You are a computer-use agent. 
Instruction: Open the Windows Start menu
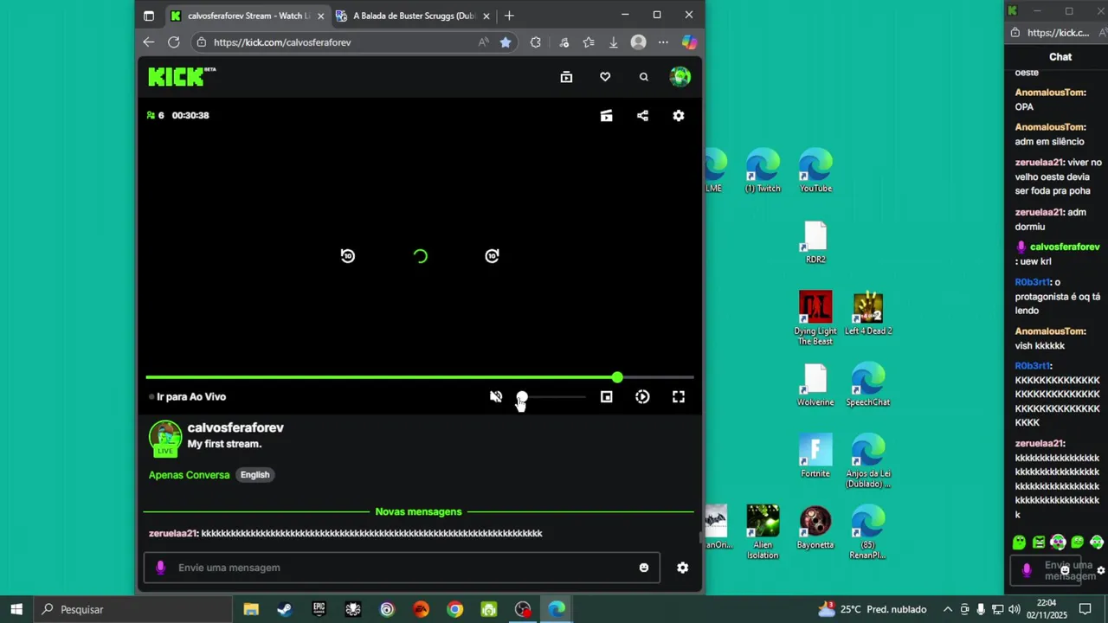pyautogui.click(x=16, y=609)
